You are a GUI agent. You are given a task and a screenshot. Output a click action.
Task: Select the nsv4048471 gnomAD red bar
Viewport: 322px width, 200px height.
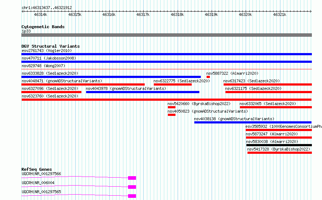coord(83,84)
